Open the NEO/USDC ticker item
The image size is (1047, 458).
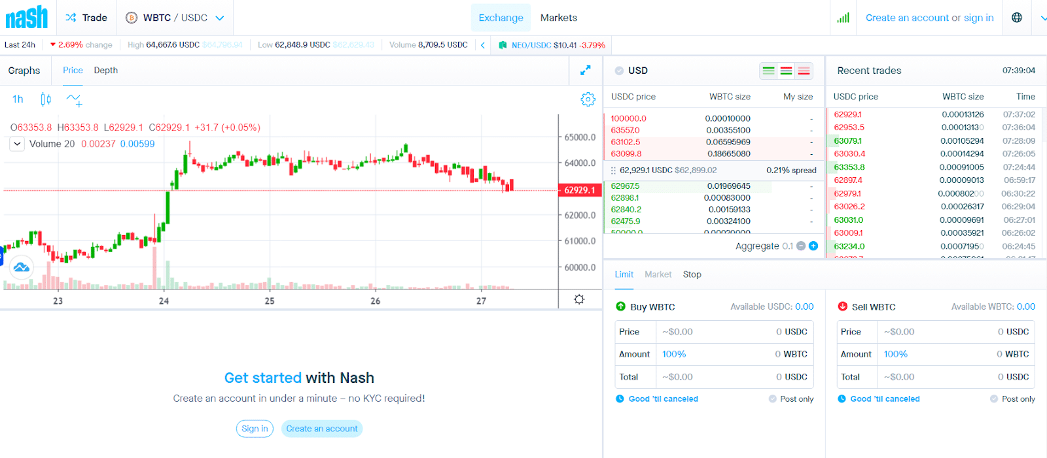(552, 45)
